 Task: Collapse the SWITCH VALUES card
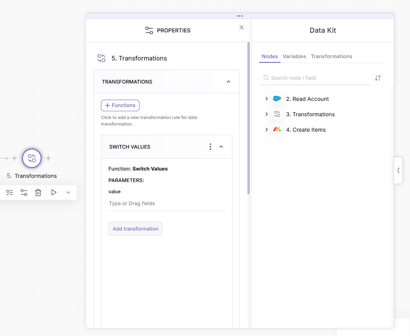(x=221, y=147)
